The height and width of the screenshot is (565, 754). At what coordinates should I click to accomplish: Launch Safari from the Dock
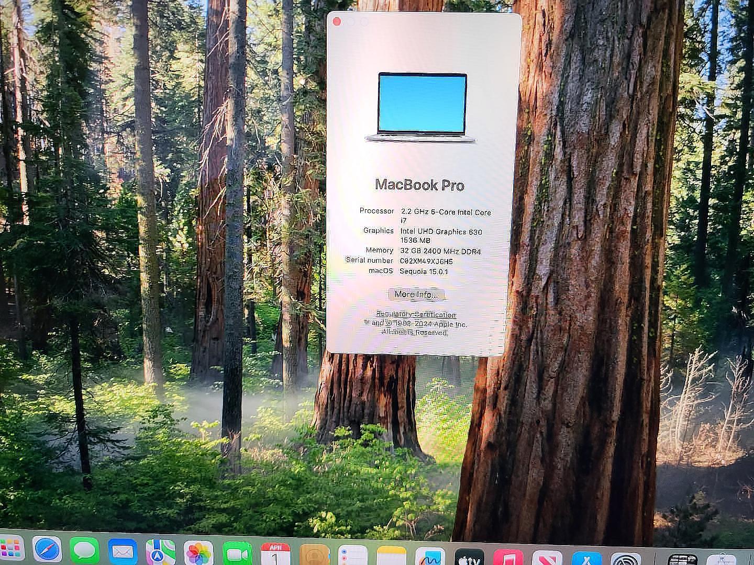pos(48,550)
